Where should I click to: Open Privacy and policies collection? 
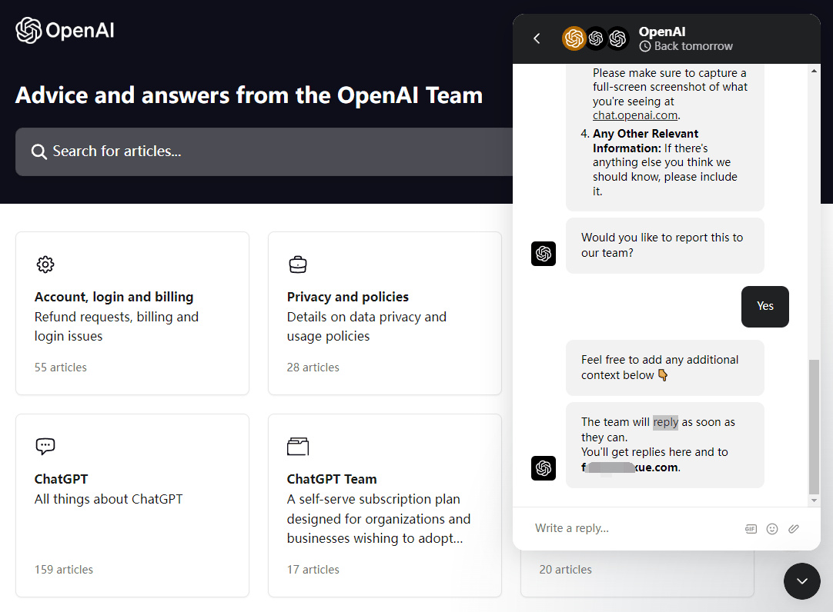[x=348, y=297]
